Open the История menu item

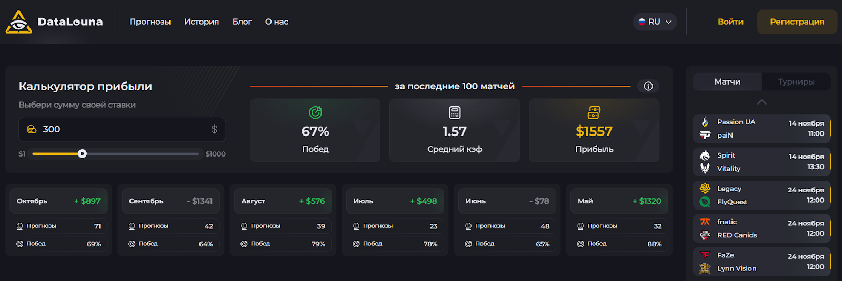[x=202, y=22]
